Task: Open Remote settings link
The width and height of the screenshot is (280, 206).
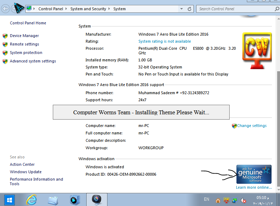Action: pos(24,44)
